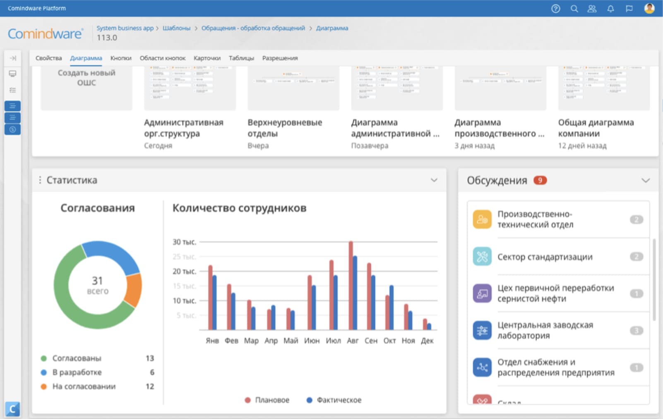The width and height of the screenshot is (663, 419).
Task: Open the Статистика panel options menu
Action: (x=40, y=180)
